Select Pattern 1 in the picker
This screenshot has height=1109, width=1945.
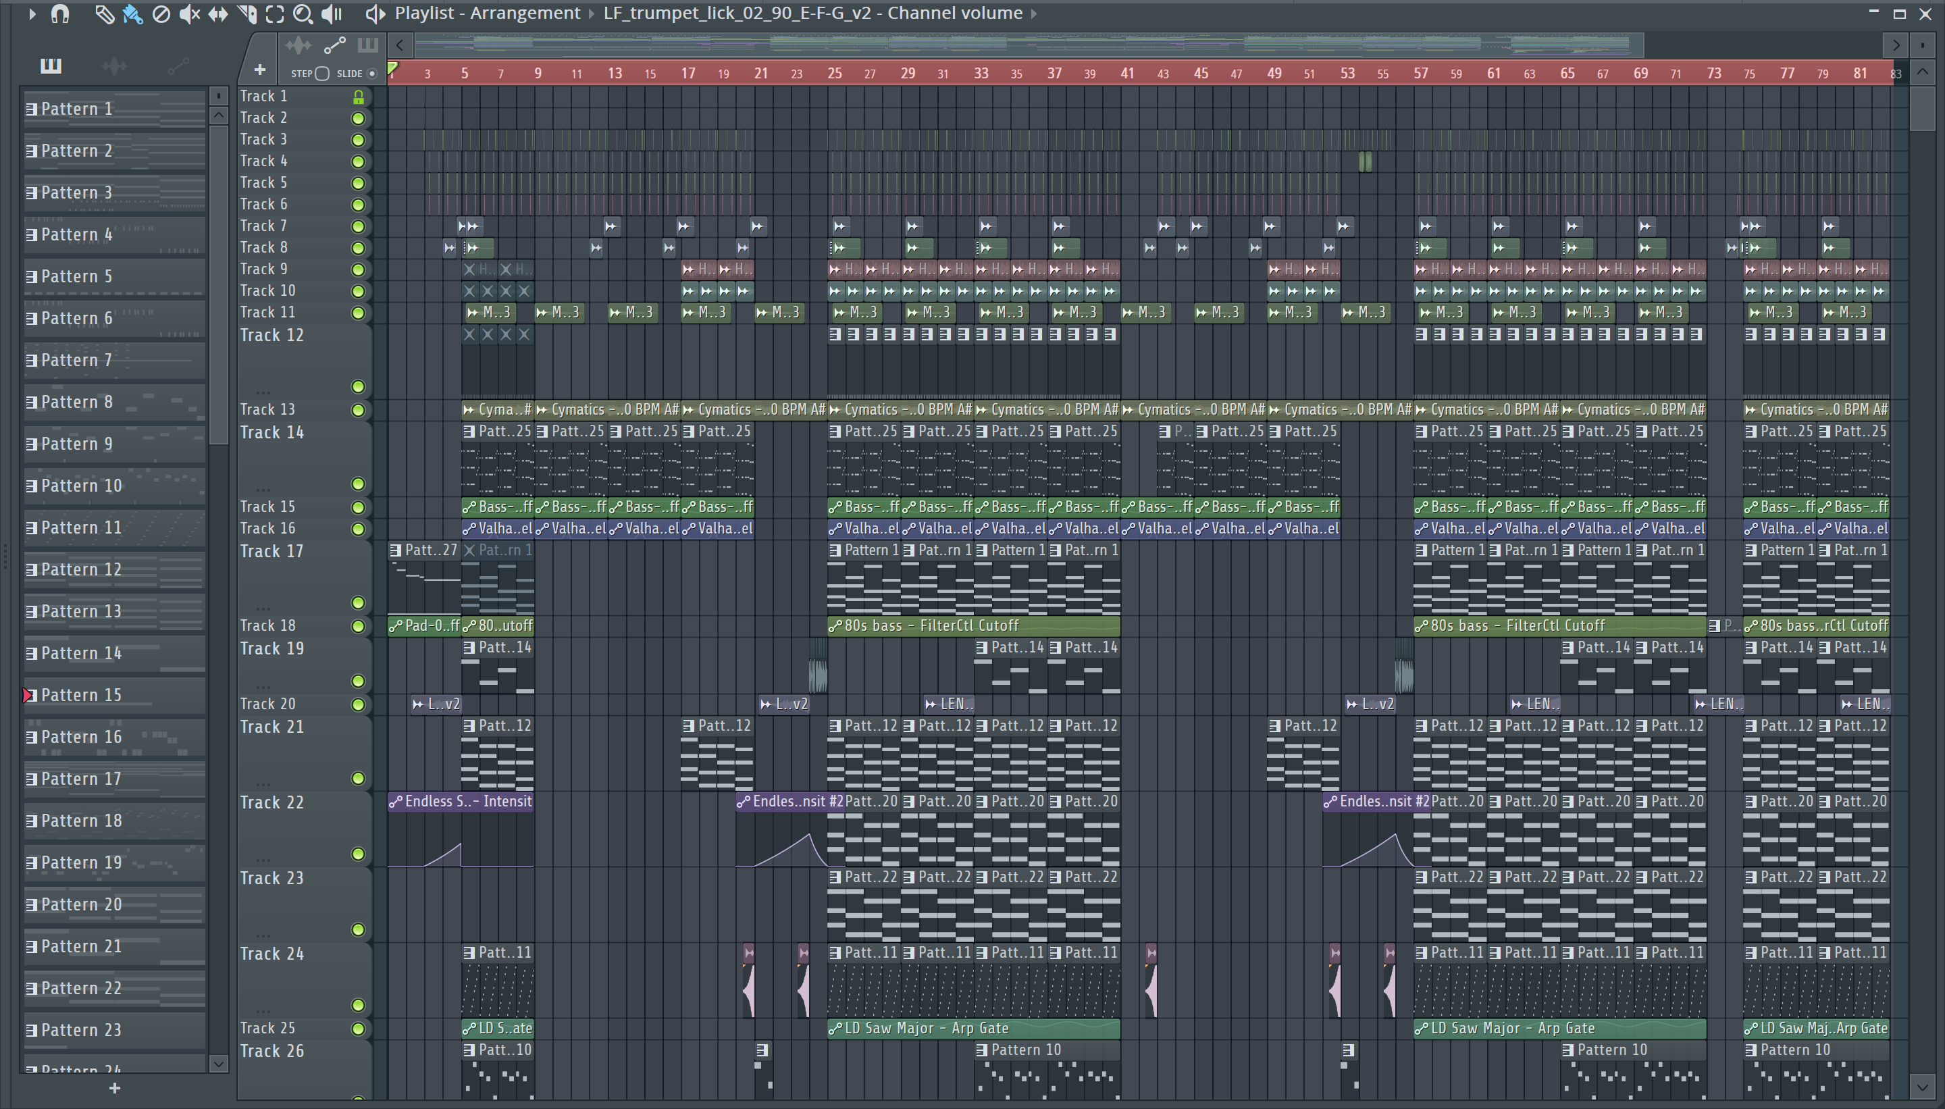(x=114, y=109)
